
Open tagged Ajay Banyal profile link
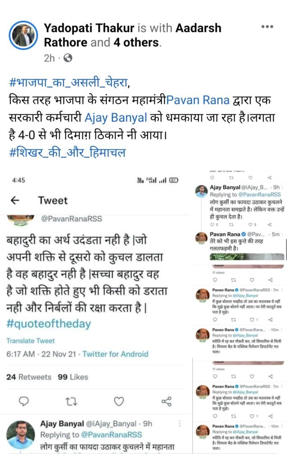tap(116, 118)
